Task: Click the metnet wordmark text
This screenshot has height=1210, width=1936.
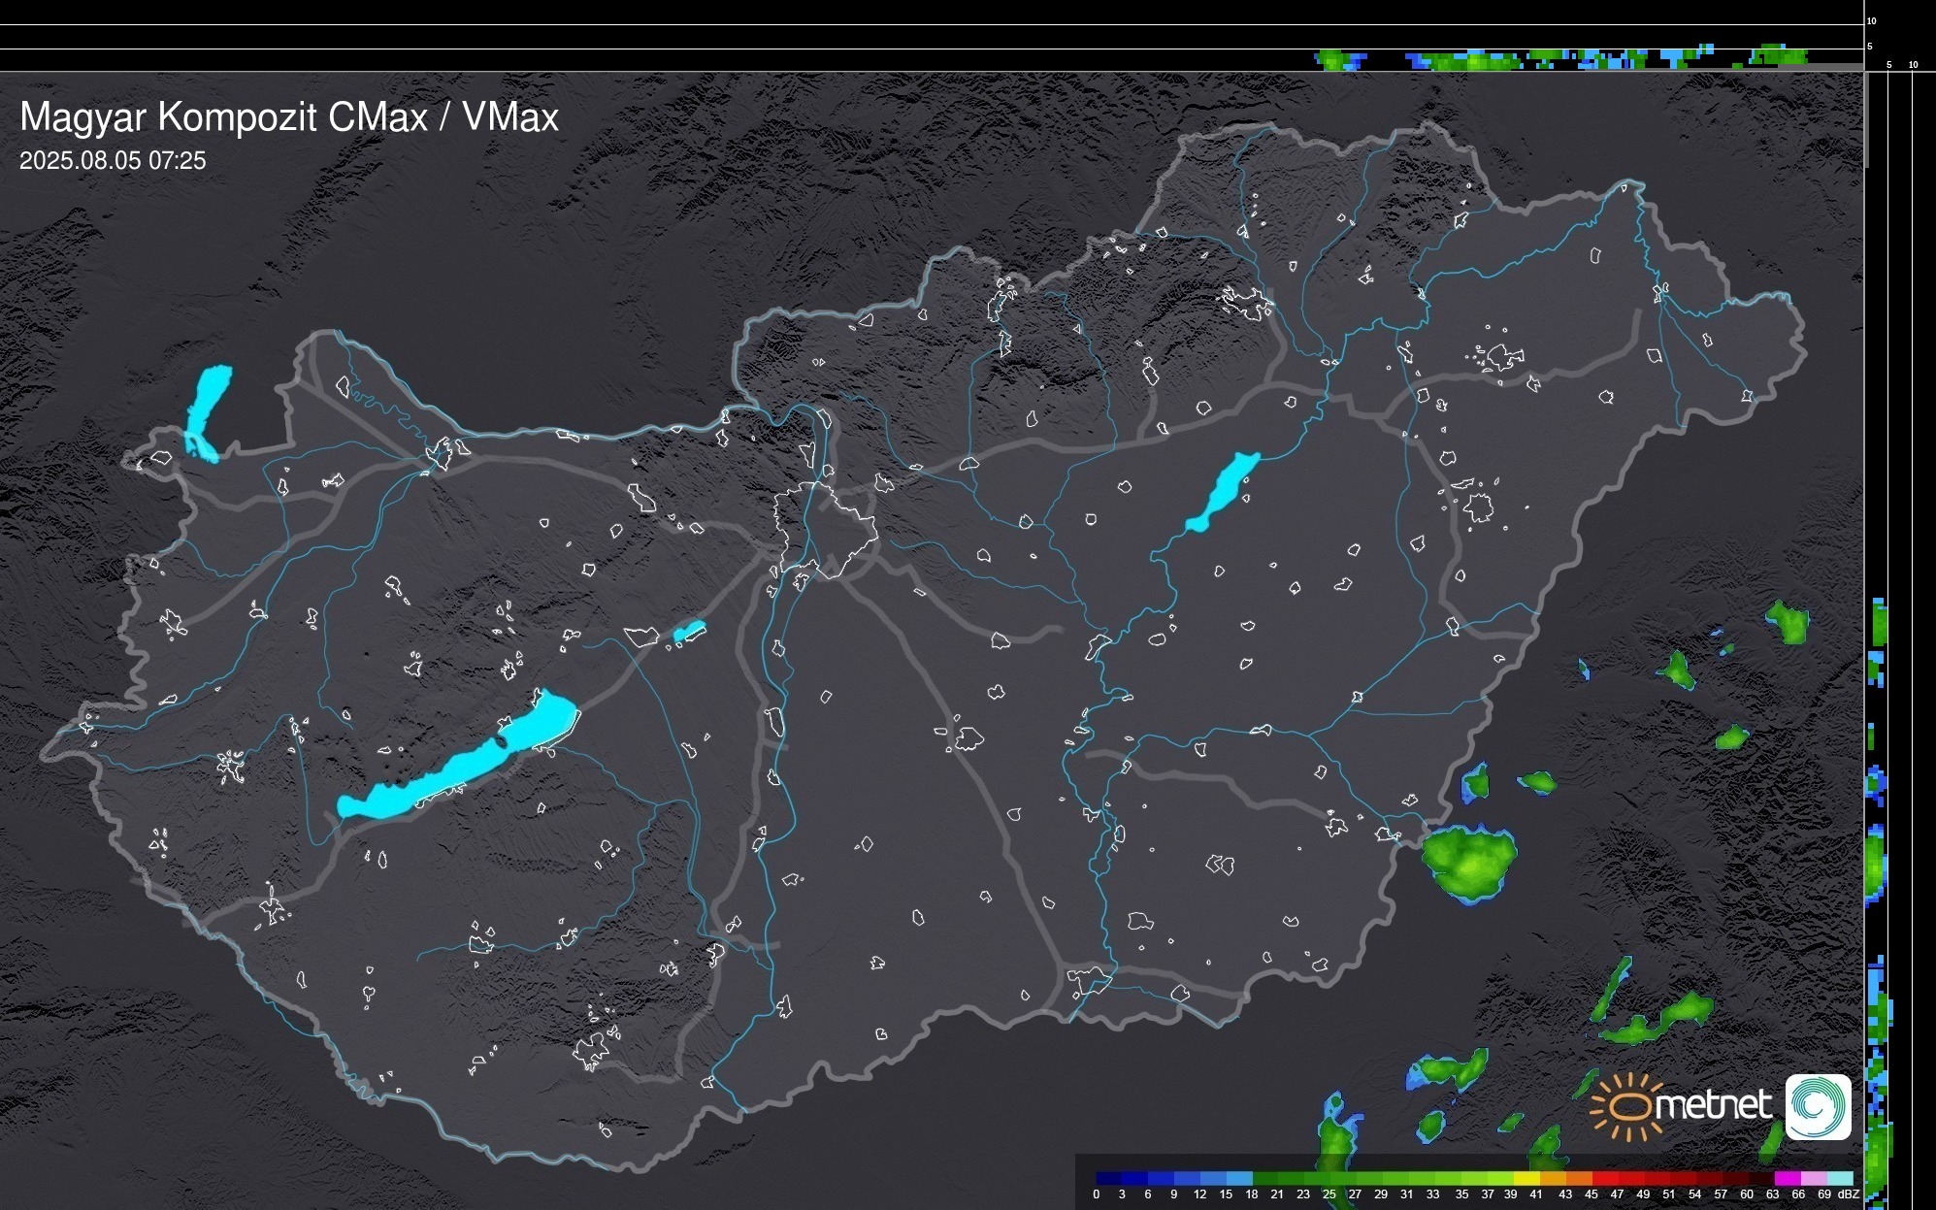Action: coord(1713,1105)
